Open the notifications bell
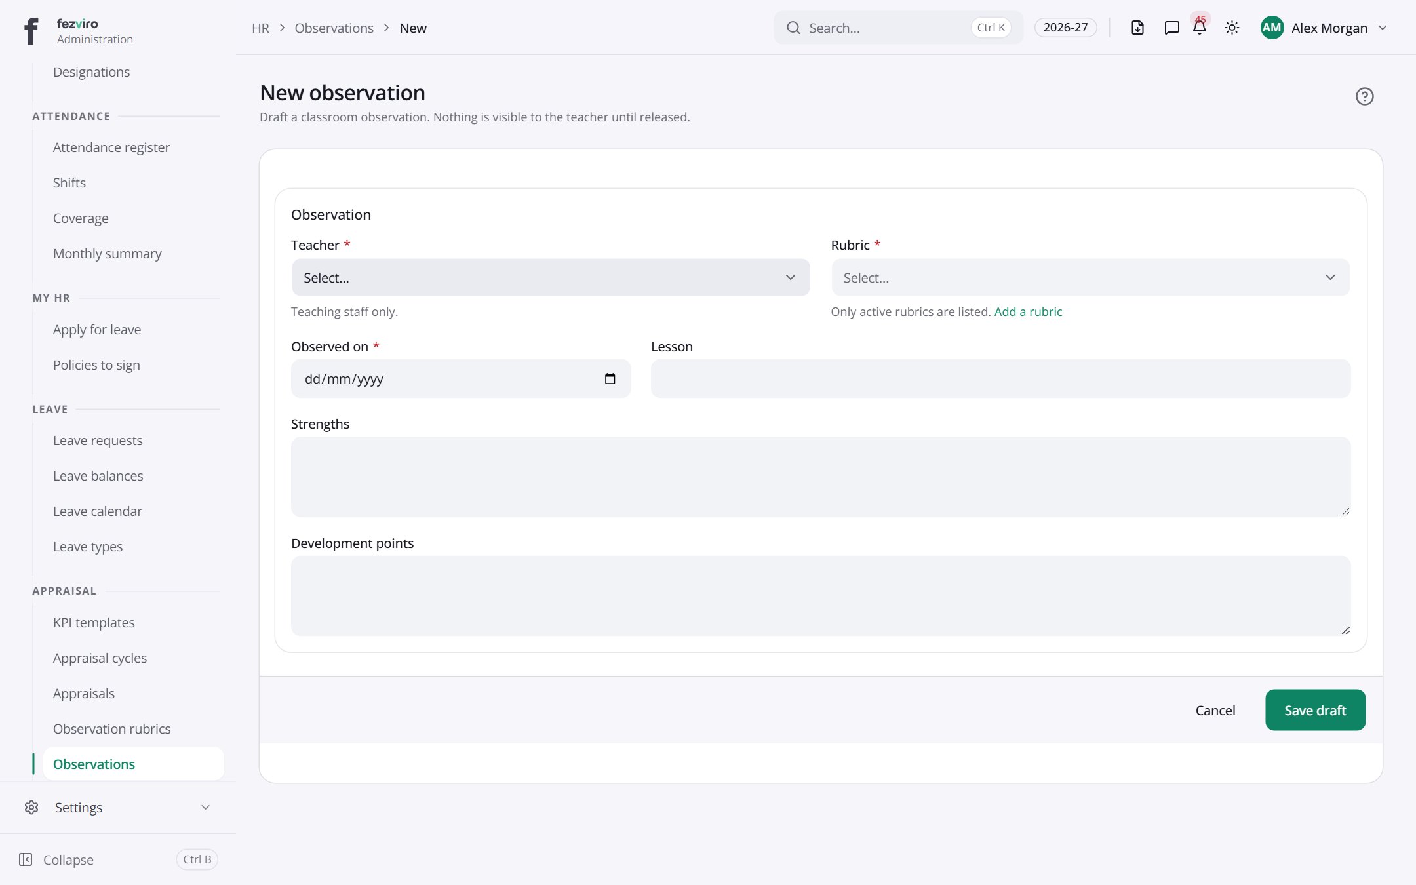 tap(1200, 28)
